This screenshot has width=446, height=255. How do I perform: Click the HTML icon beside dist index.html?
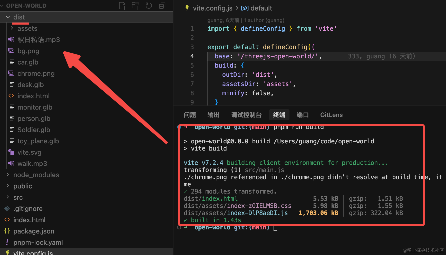(x=11, y=96)
